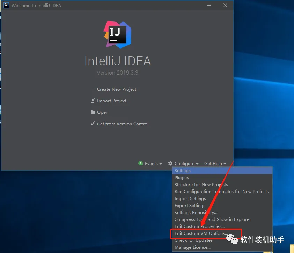Open Settings Repository... entry

(x=222, y=212)
